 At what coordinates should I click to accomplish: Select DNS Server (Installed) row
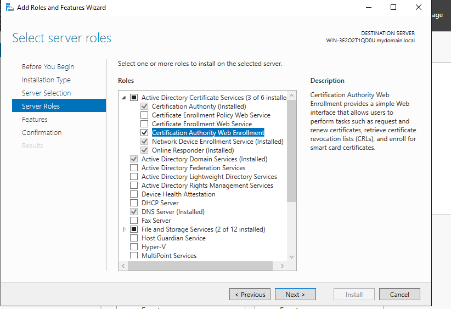(173, 212)
